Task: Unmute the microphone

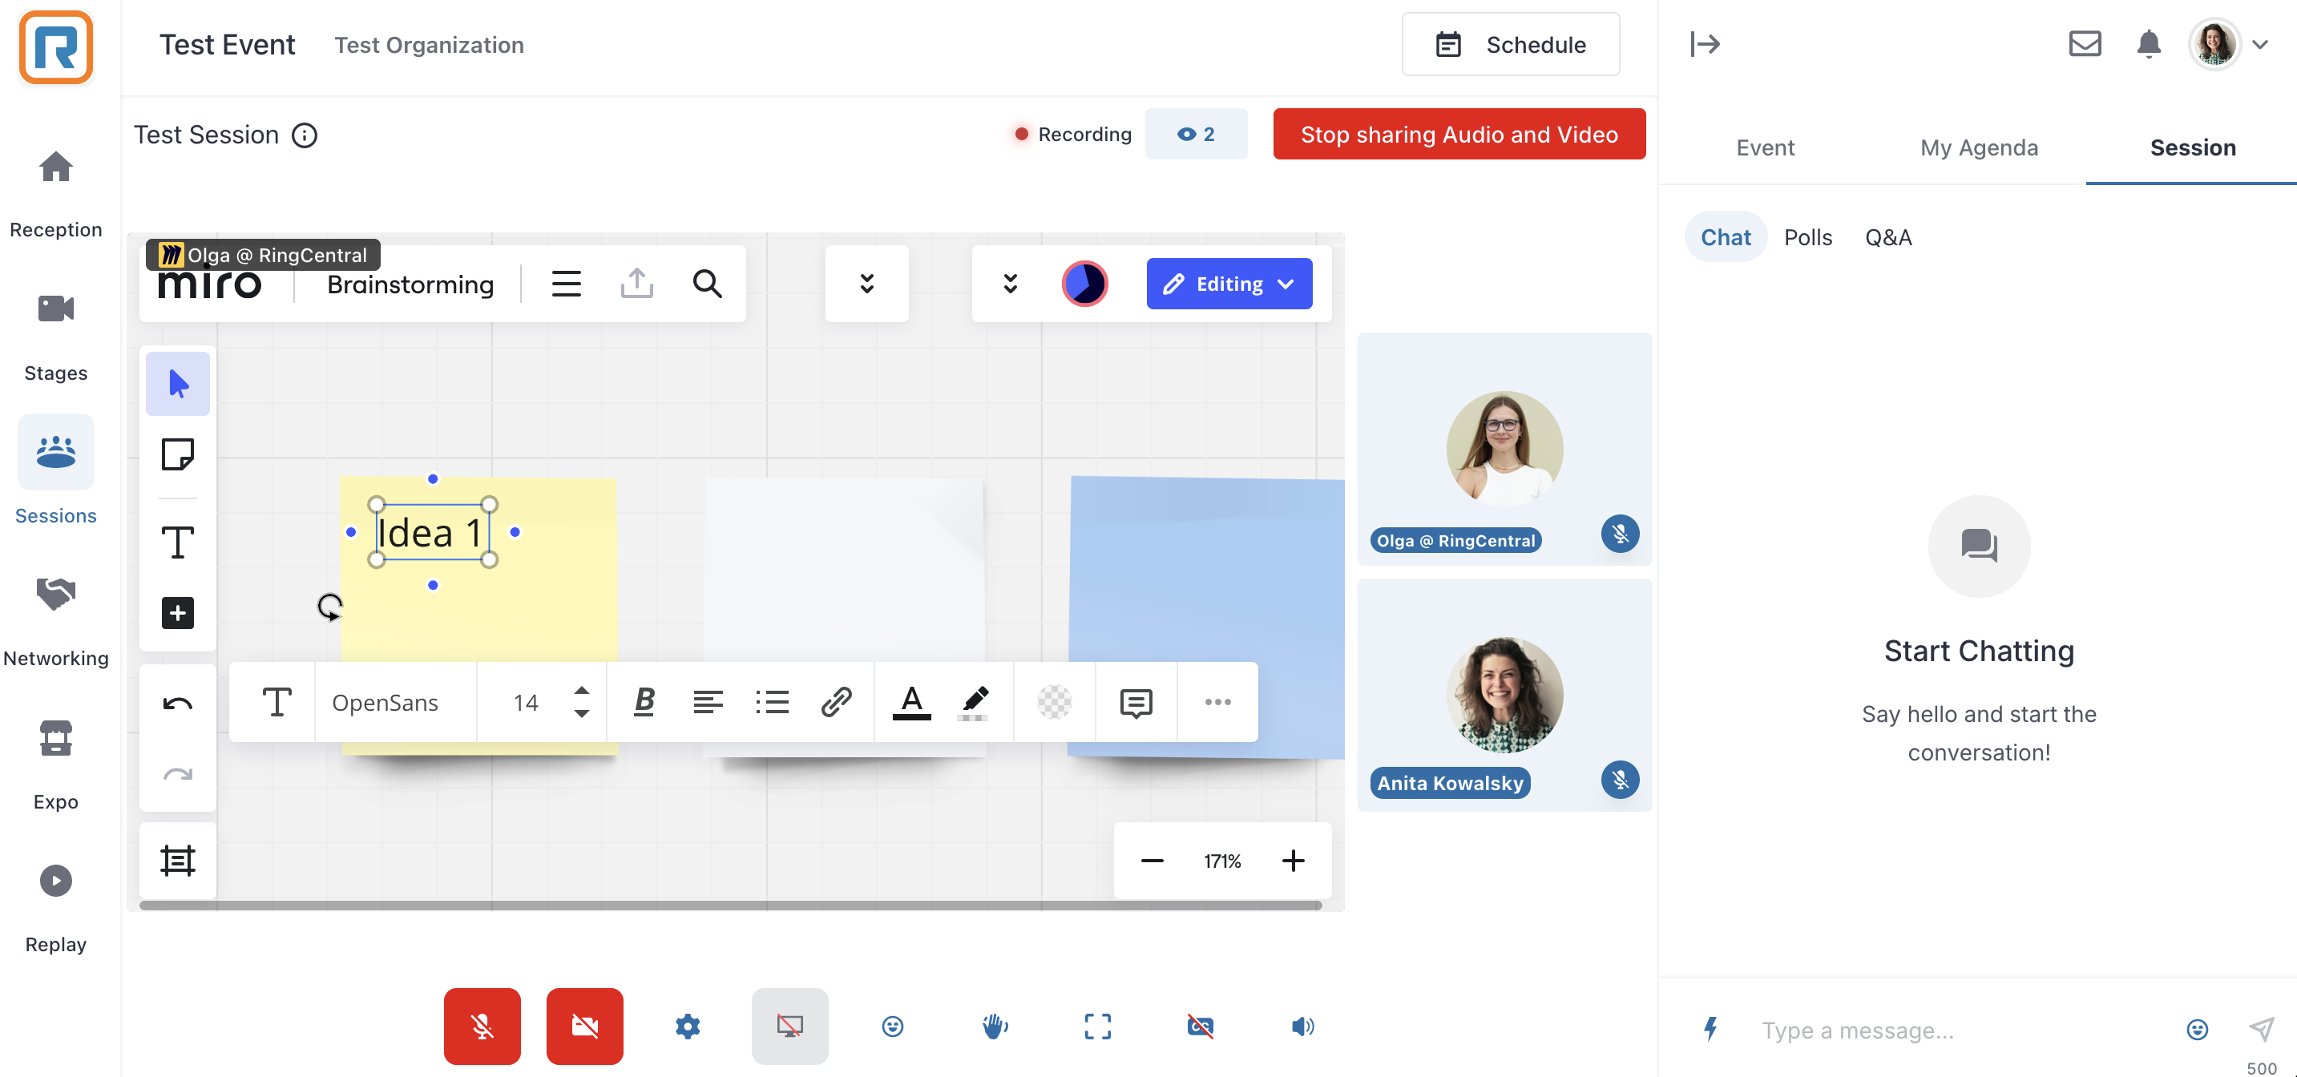Action: click(482, 1027)
